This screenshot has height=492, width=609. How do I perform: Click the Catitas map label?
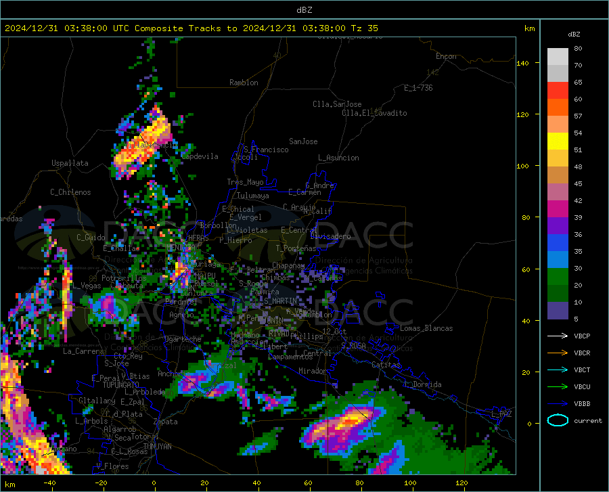(x=386, y=365)
